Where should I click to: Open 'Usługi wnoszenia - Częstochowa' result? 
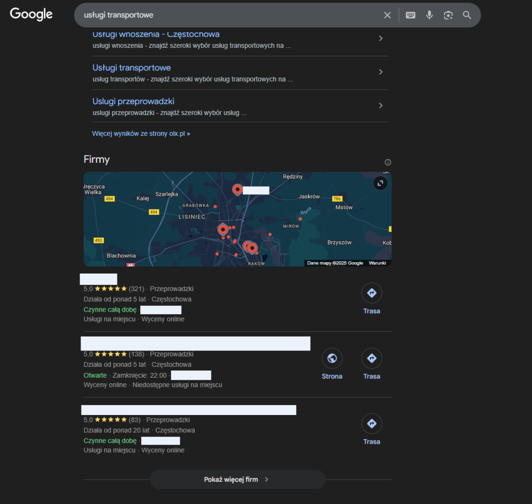point(156,34)
